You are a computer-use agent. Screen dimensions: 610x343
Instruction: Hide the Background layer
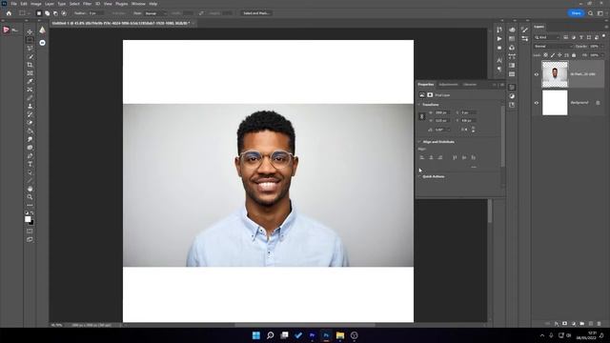tap(537, 103)
